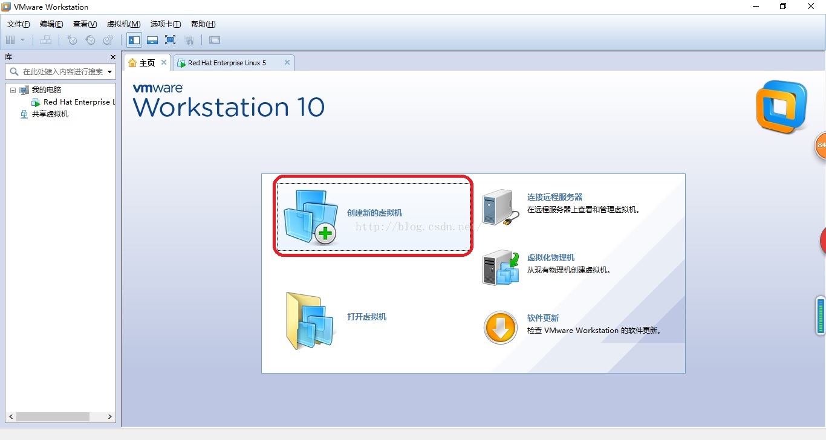Click the VMware Workstation logo icon

[x=781, y=107]
